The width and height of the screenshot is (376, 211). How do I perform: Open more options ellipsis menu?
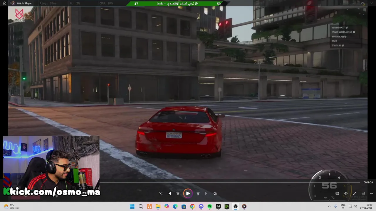372,193
